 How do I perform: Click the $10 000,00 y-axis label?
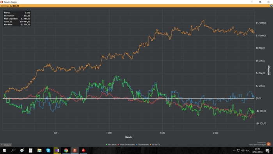[x=261, y=36]
